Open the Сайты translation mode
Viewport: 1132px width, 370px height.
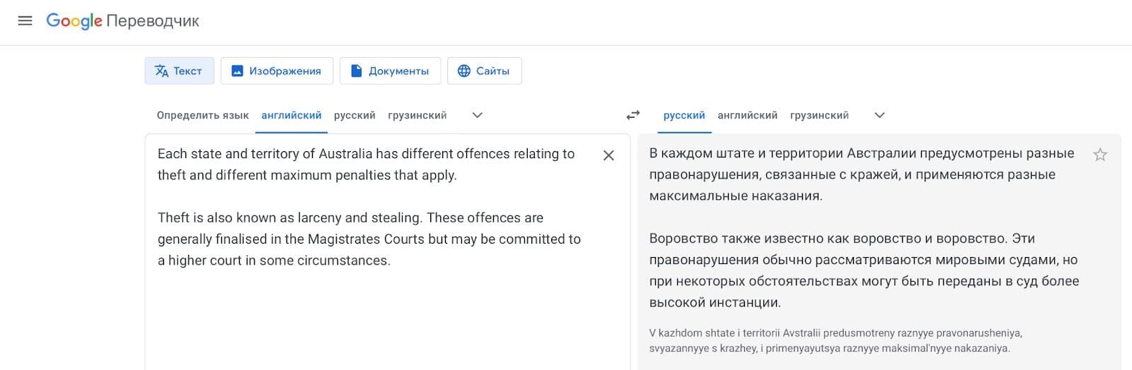click(484, 71)
